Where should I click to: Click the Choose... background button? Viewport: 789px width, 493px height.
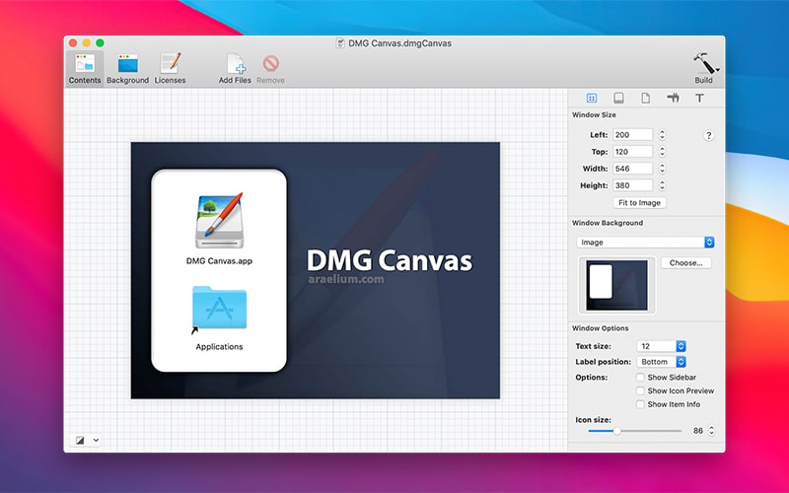tap(685, 263)
